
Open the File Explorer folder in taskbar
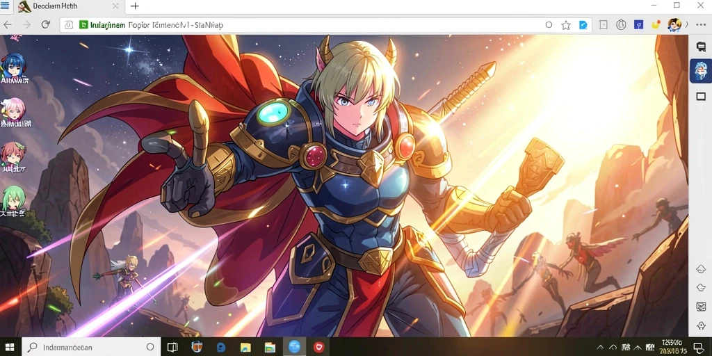(x=245, y=348)
